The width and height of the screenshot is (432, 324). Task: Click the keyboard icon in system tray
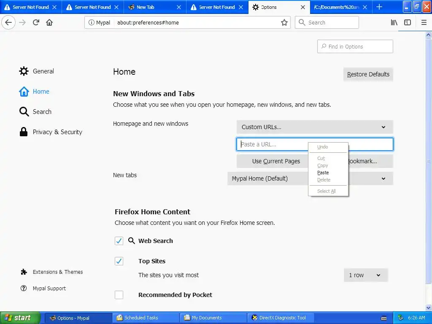384,318
